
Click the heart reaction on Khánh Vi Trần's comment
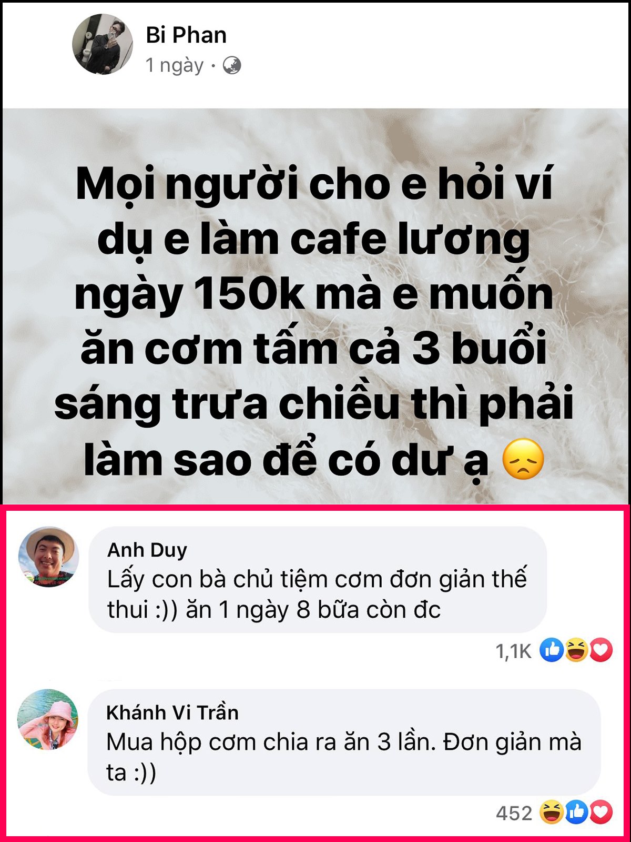[x=601, y=813]
